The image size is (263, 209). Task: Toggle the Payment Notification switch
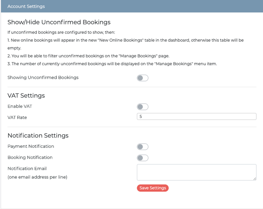[143, 147]
